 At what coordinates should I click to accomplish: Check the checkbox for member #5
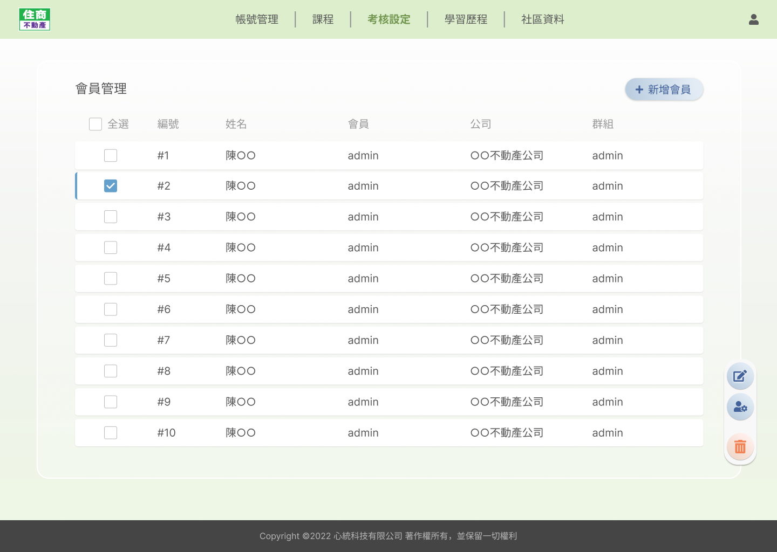(x=111, y=278)
